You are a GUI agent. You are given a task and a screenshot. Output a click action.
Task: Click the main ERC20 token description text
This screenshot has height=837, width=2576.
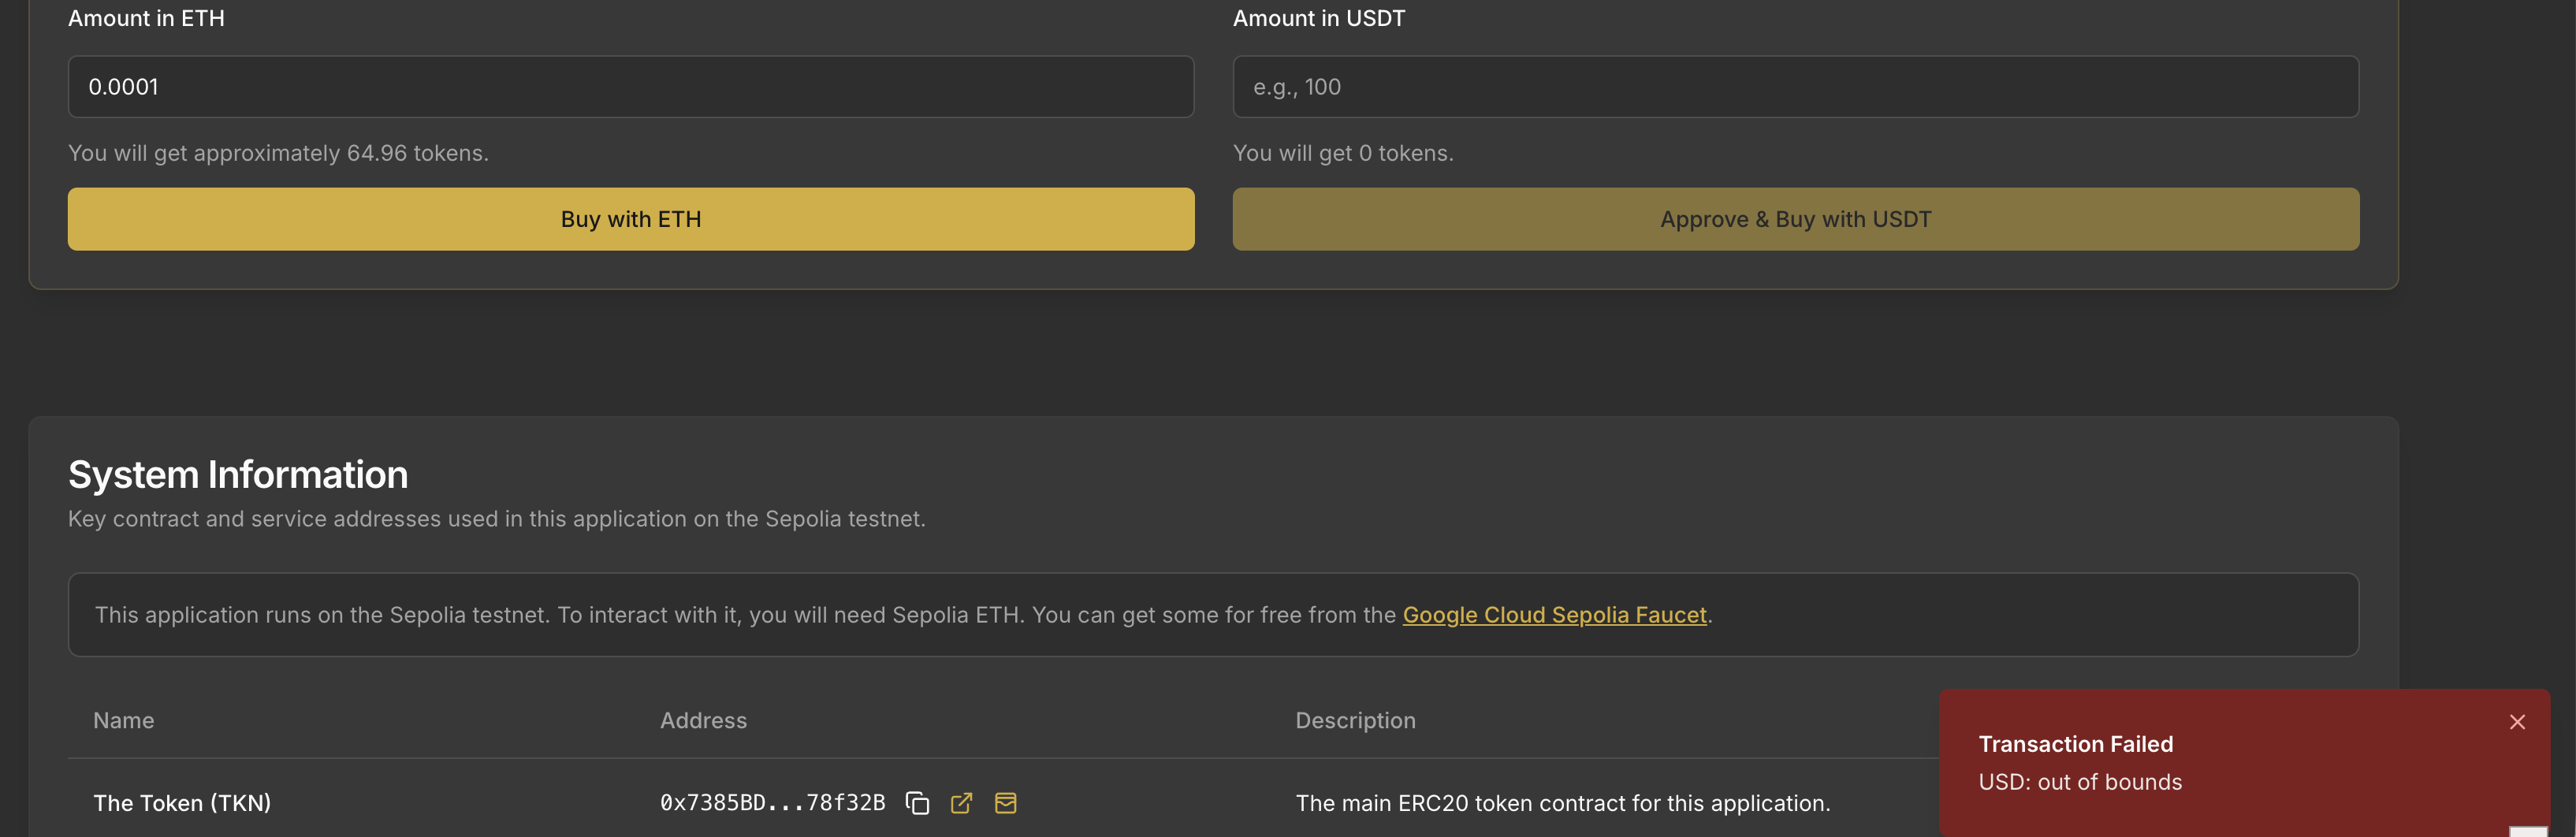pyautogui.click(x=1562, y=803)
